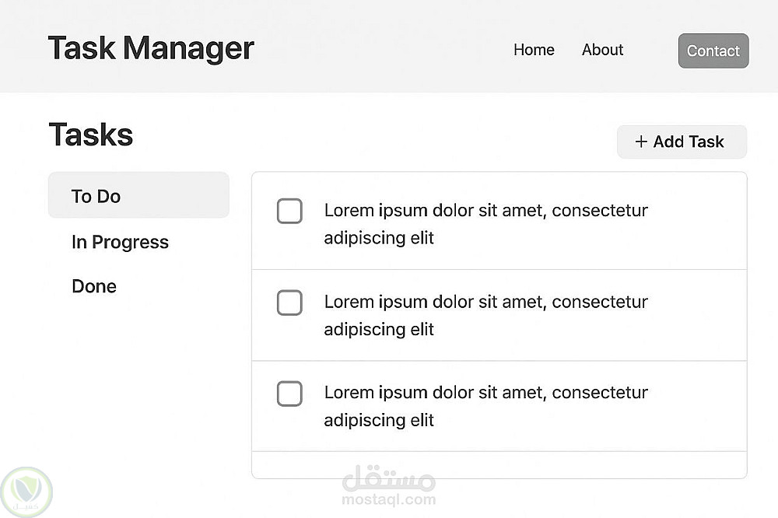Click the plus icon in Add Task
The width and height of the screenshot is (778, 518).
(x=641, y=142)
